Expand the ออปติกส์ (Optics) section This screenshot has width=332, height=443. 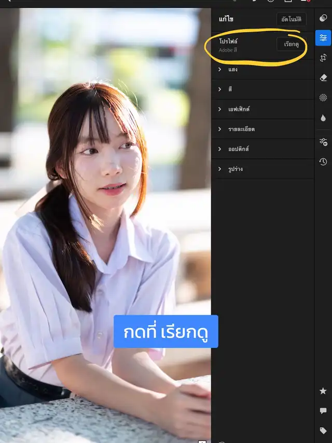[x=262, y=149]
